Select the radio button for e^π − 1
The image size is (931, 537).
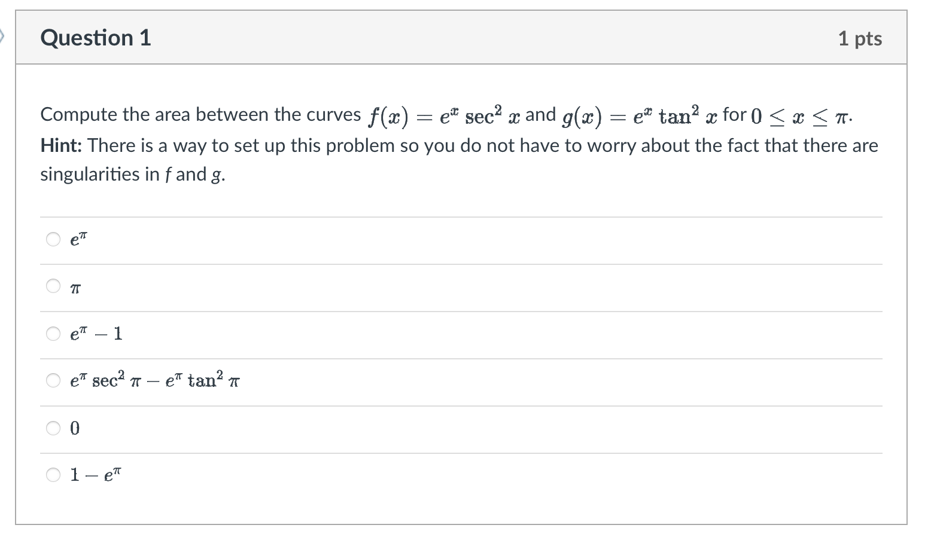pyautogui.click(x=53, y=334)
